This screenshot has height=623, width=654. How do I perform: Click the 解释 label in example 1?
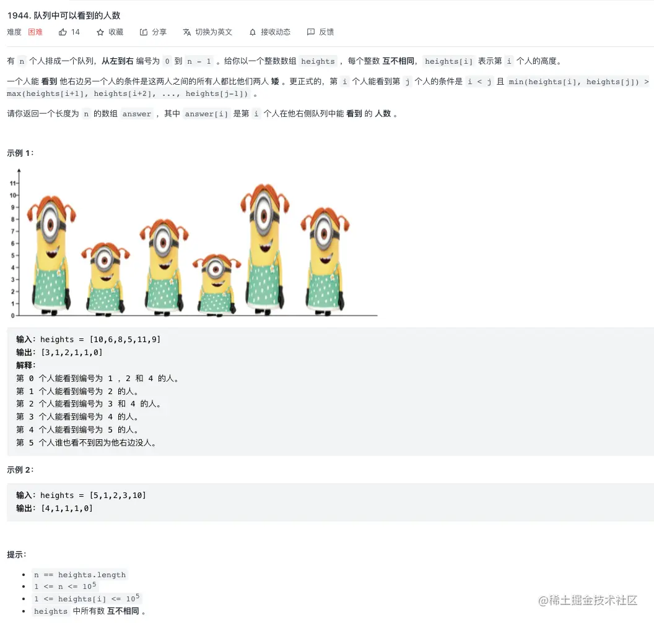(26, 365)
